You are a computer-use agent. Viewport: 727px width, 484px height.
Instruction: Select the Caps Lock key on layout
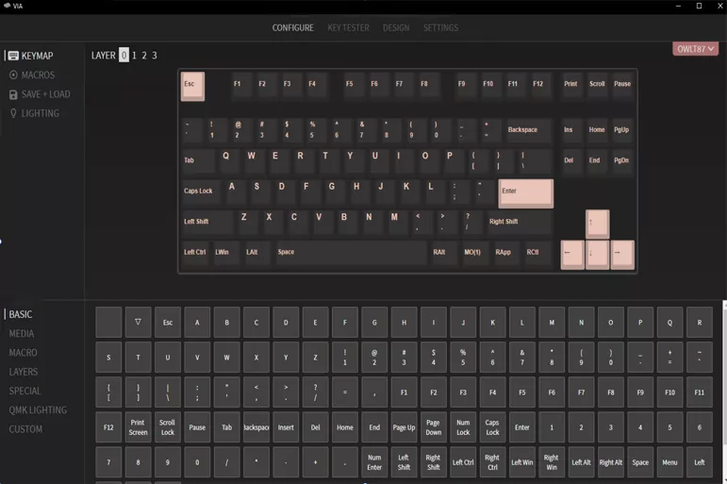click(x=203, y=192)
